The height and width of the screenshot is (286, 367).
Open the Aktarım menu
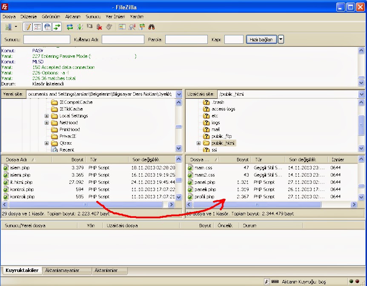[x=73, y=17]
